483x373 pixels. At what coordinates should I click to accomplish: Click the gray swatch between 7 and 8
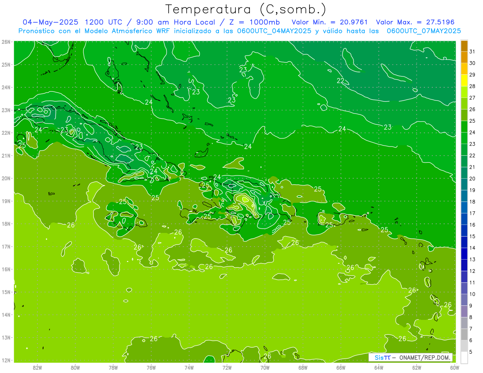click(464, 323)
